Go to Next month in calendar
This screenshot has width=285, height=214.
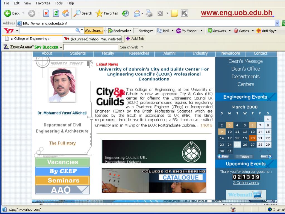[266, 157]
